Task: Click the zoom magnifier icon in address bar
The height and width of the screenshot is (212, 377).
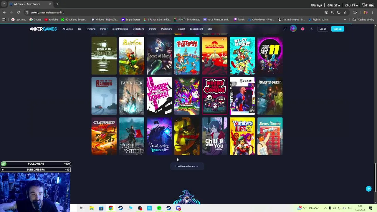Action: [333, 12]
